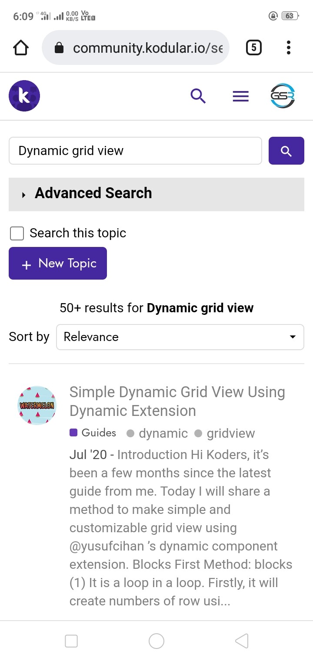The height and width of the screenshot is (662, 313).
Task: Open the Simple Dynamic Grid View result
Action: point(177,401)
